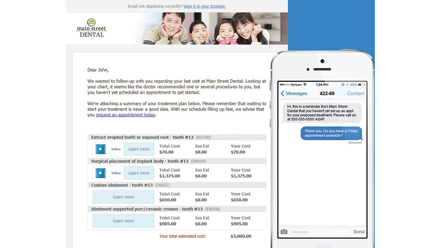Click the Main Street Dental logo
441x248 pixels.
(91, 28)
